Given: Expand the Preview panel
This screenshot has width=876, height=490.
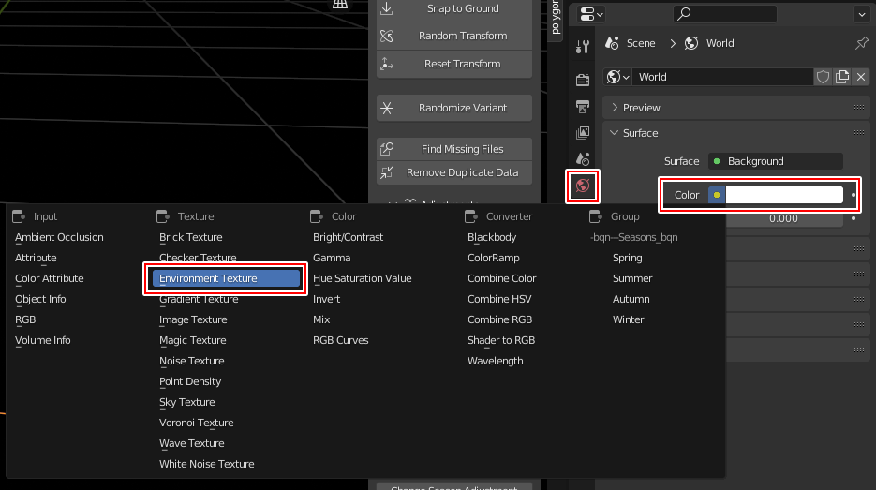Looking at the screenshot, I should point(641,108).
